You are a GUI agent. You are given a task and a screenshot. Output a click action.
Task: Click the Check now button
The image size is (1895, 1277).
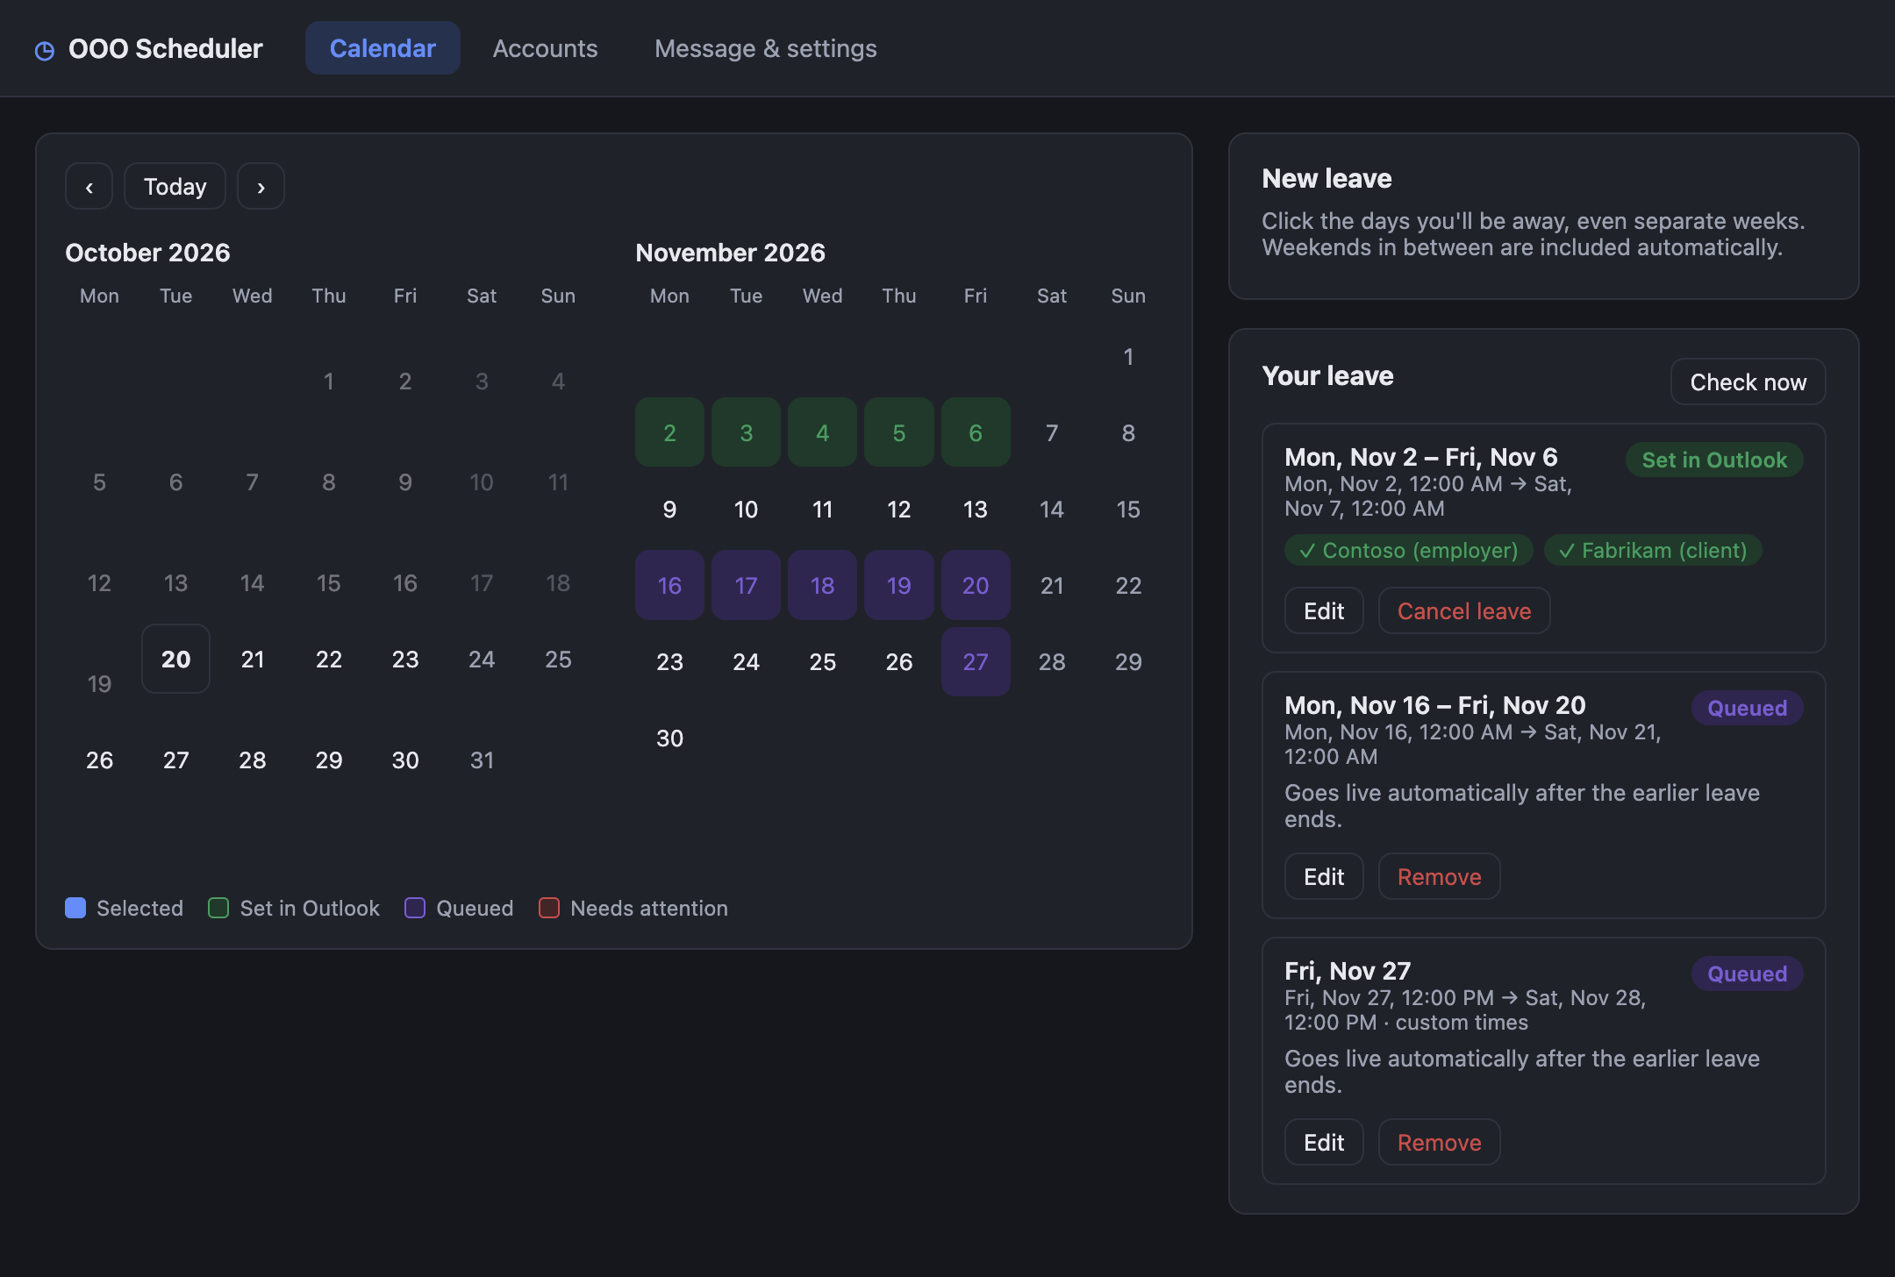[x=1748, y=382]
